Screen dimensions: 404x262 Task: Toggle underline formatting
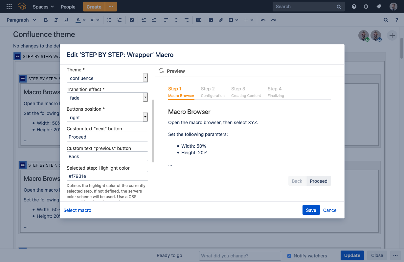click(x=66, y=20)
